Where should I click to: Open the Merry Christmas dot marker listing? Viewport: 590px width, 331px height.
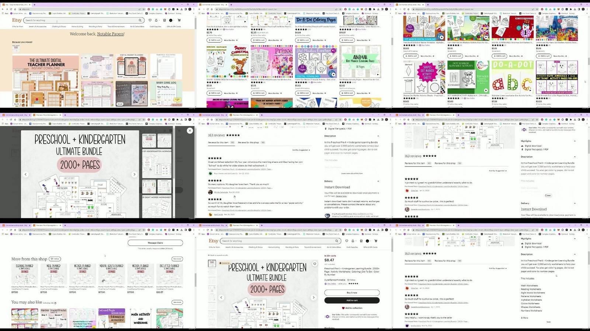pyautogui.click(x=228, y=61)
